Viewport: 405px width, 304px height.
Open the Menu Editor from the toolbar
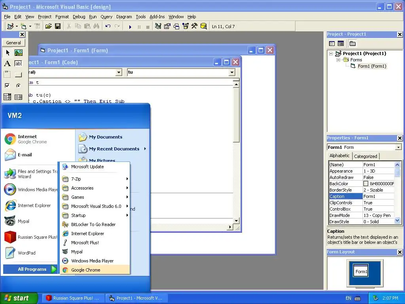pos(37,26)
